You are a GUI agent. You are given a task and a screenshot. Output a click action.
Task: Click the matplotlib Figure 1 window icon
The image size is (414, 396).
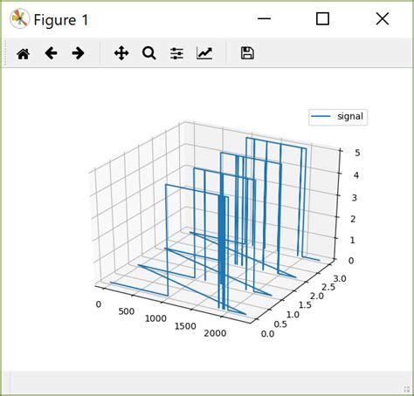point(19,19)
